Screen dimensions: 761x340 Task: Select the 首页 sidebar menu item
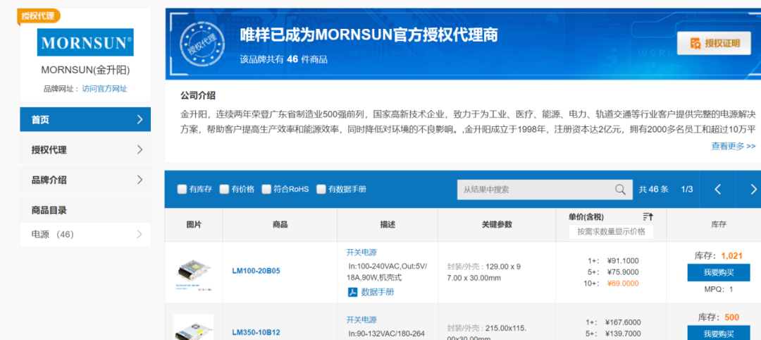(x=85, y=119)
